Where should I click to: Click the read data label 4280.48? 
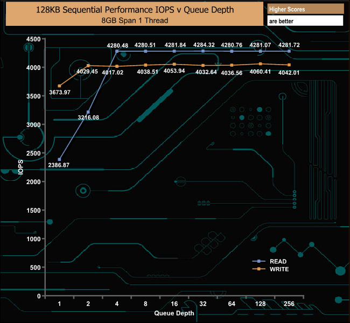[x=117, y=46]
